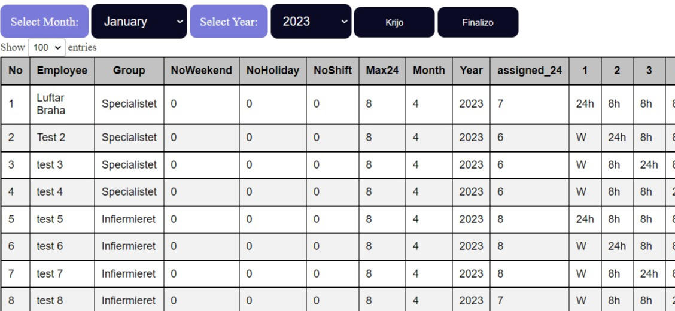
Task: Sort by the Group column header
Action: click(x=129, y=71)
